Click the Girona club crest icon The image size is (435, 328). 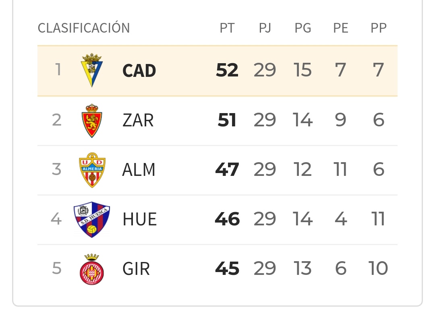point(92,269)
